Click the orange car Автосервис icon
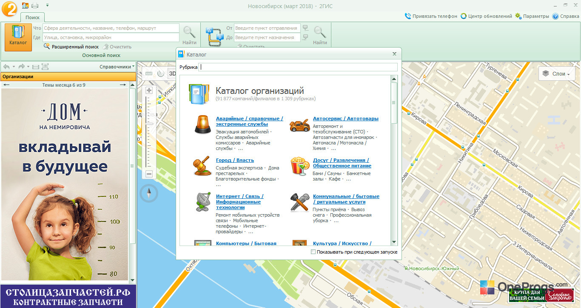The height and width of the screenshot is (308, 581). click(x=299, y=125)
